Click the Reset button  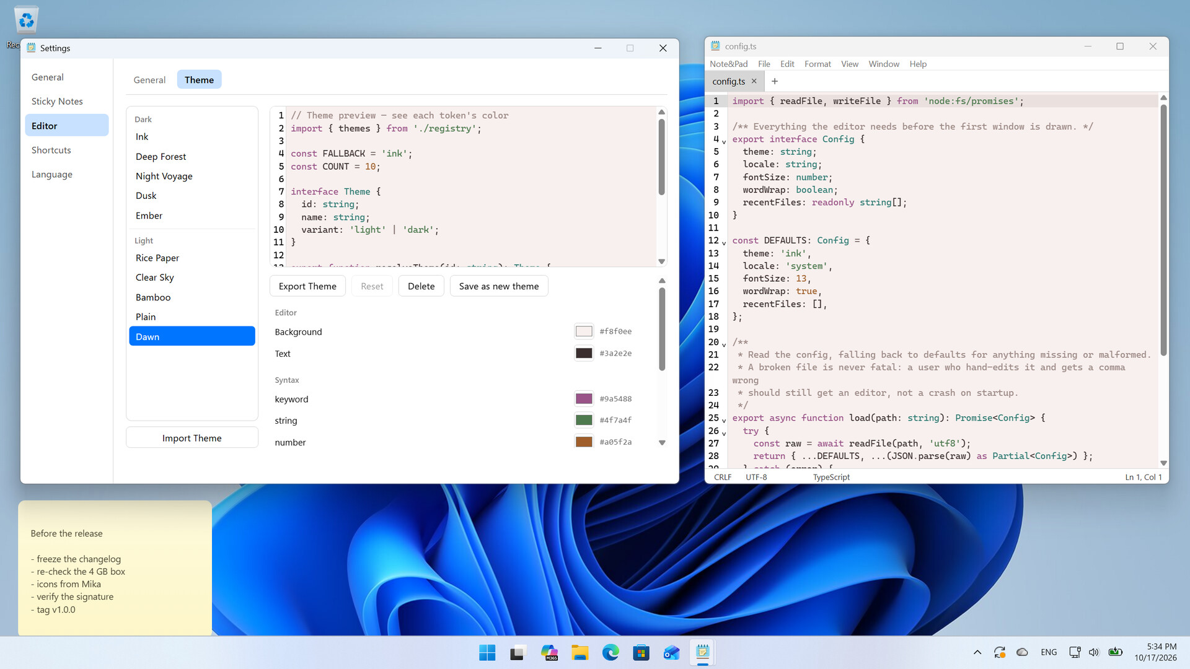click(372, 286)
